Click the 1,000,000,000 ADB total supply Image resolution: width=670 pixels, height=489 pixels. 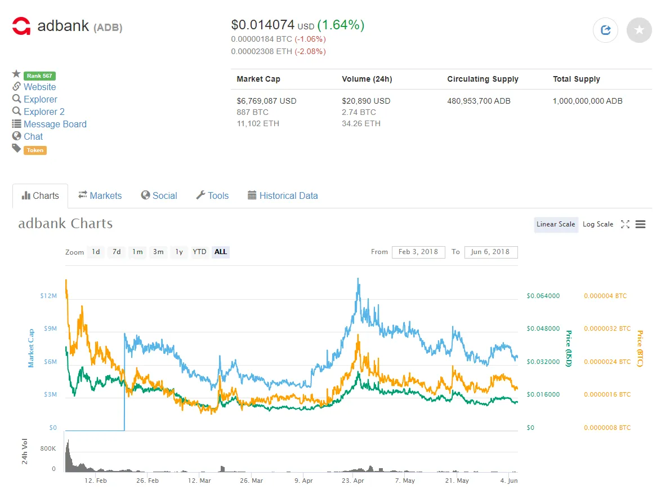588,101
